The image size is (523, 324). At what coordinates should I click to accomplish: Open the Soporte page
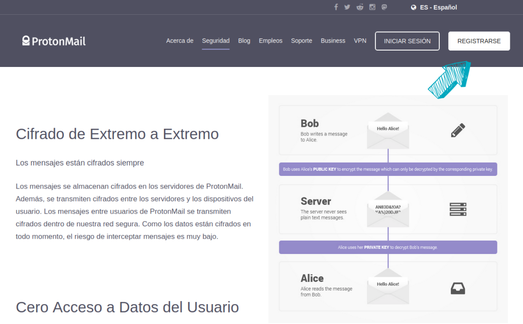301,41
